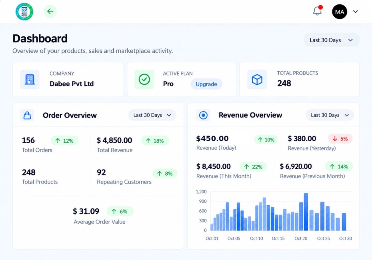The width and height of the screenshot is (372, 260).
Task: Click the Oct 15 chart axis label
Action: (278, 238)
